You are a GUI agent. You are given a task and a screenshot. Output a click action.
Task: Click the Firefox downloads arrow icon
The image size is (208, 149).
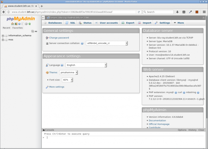tap(177, 12)
